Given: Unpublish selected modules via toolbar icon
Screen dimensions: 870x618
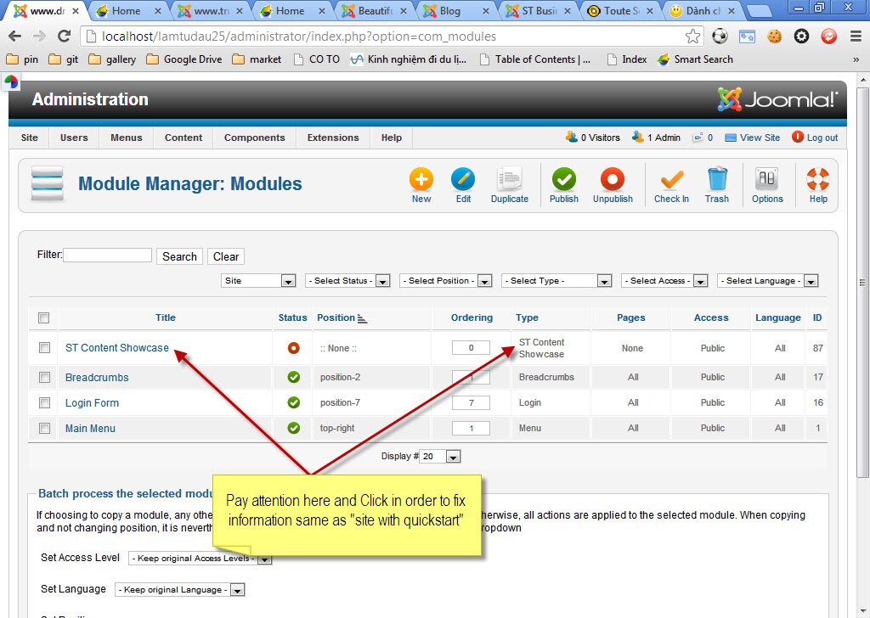Looking at the screenshot, I should pos(612,183).
